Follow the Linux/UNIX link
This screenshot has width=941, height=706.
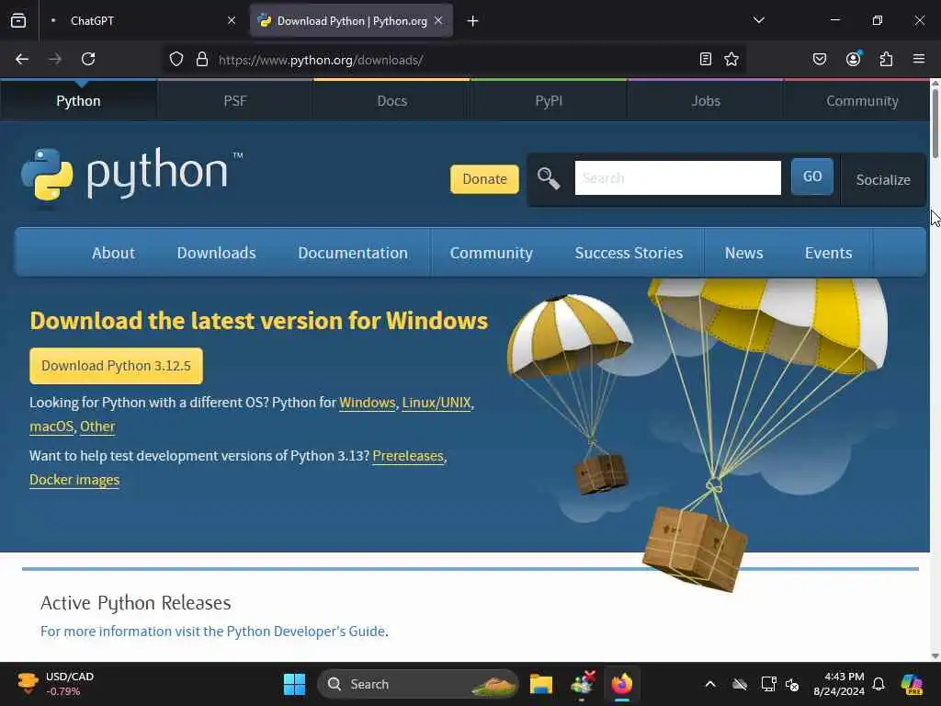click(x=436, y=403)
